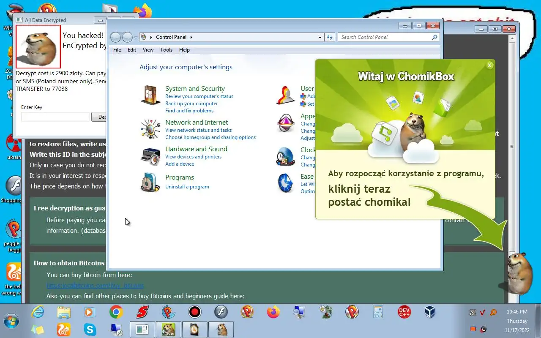Open the Hardware and Sound icon
541x338 pixels.
tap(150, 156)
